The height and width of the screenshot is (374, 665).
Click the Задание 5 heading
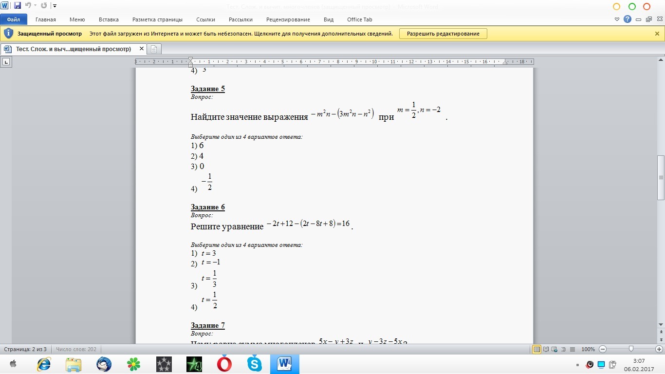208,89
